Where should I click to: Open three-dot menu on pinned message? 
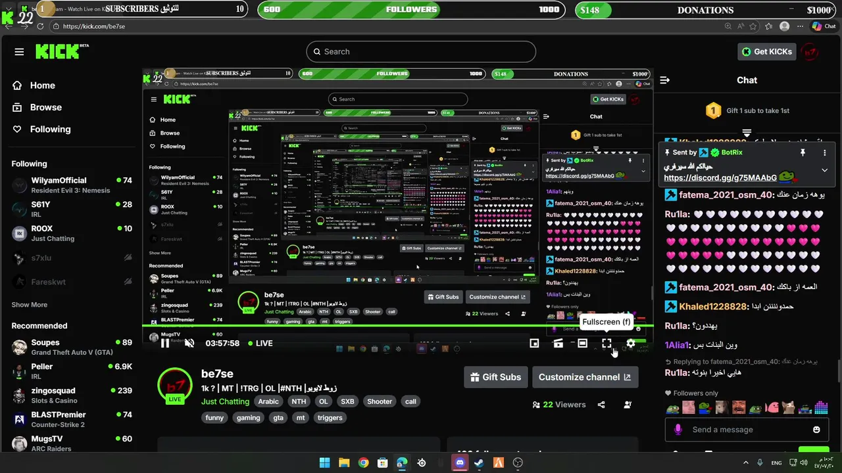(x=824, y=152)
